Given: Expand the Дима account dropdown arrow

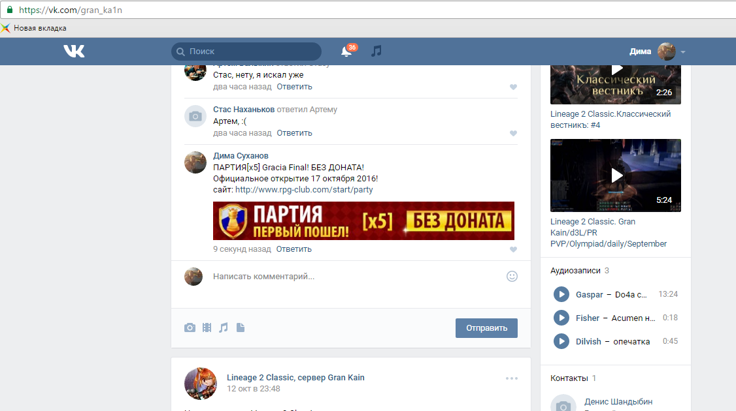Looking at the screenshot, I should [x=683, y=52].
